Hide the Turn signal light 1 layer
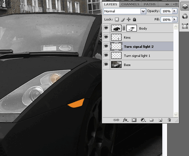The height and width of the screenshot is (156, 189). (106, 55)
